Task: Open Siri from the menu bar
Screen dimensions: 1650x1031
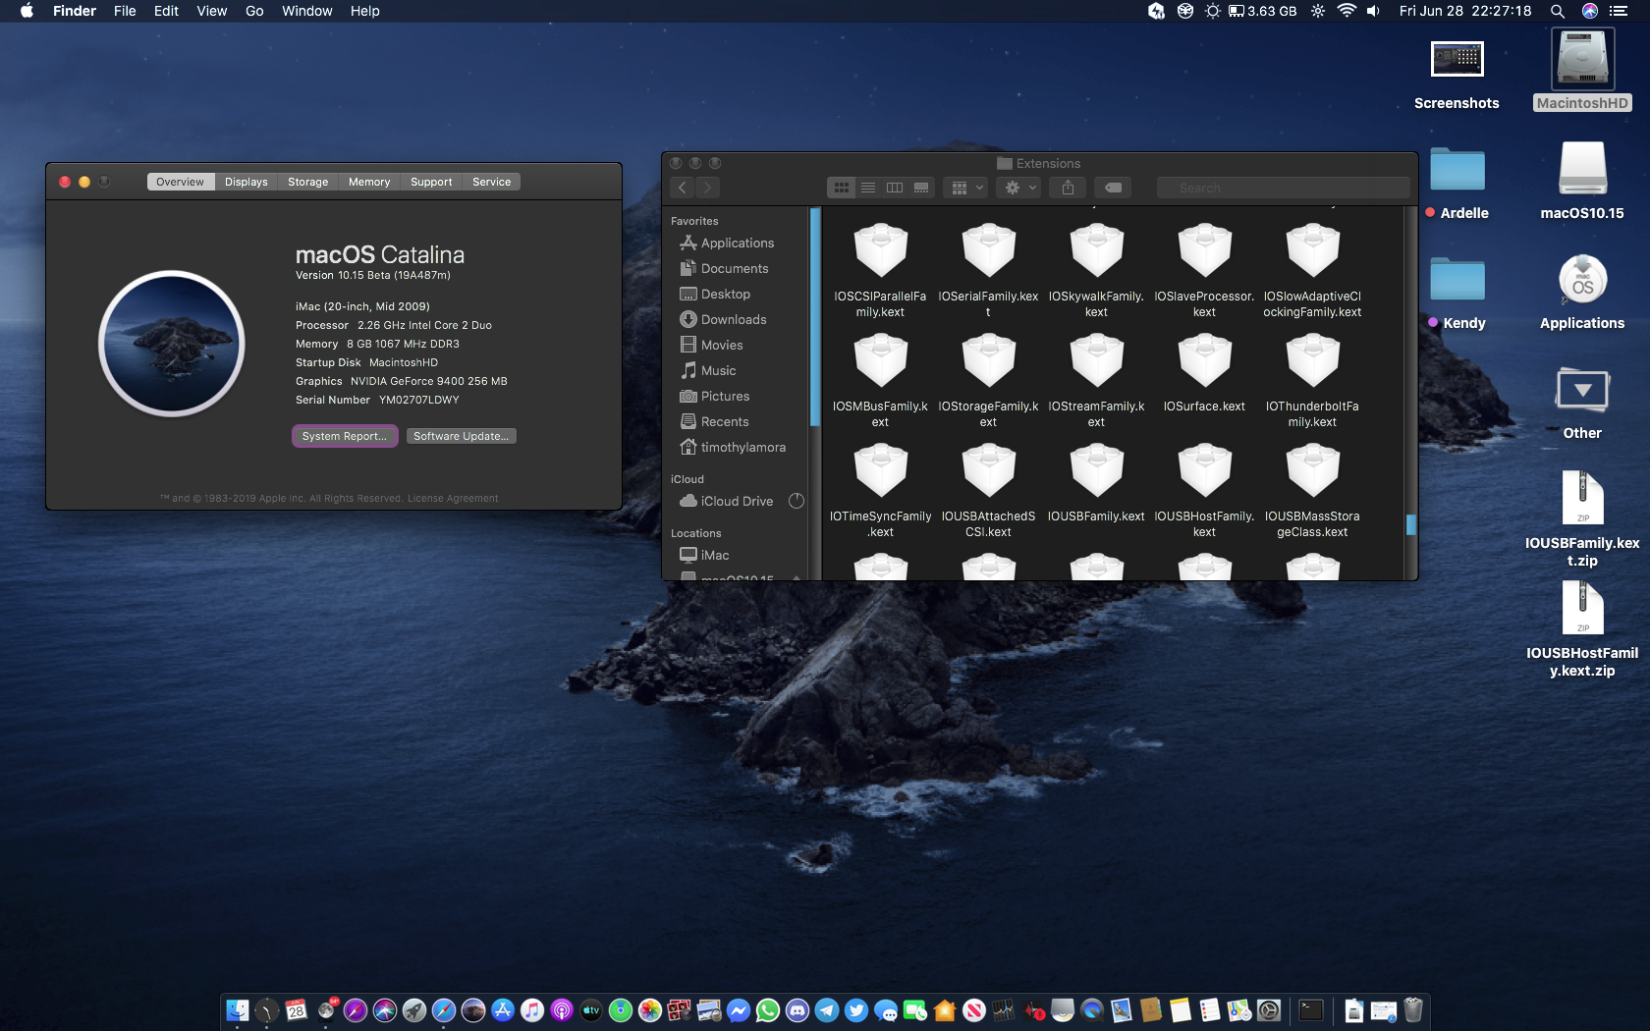Action: click(x=1589, y=11)
